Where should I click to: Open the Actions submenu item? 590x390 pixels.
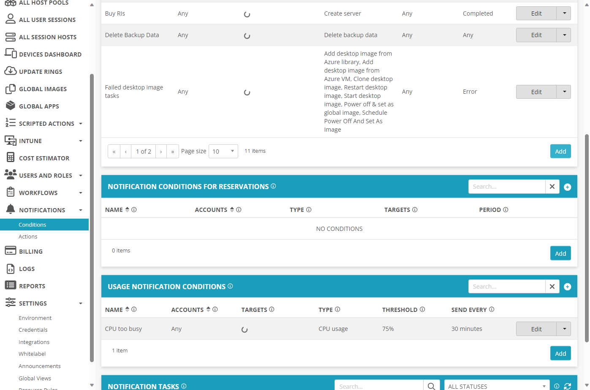(x=28, y=237)
